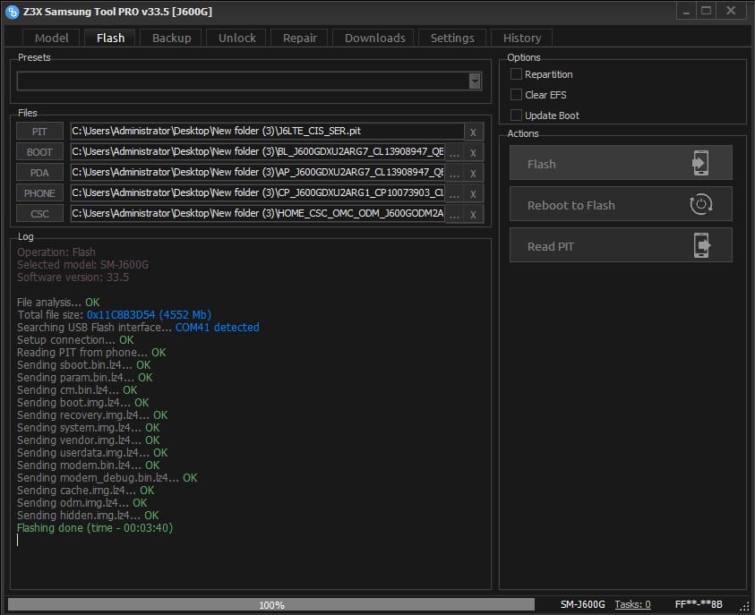Screen dimensions: 755x615
Task: Switch to the Backup tab
Action: [x=171, y=38]
